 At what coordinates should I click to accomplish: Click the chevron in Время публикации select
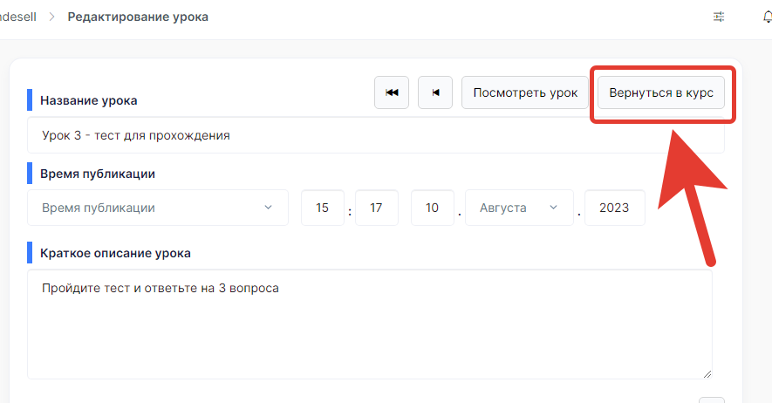(268, 207)
